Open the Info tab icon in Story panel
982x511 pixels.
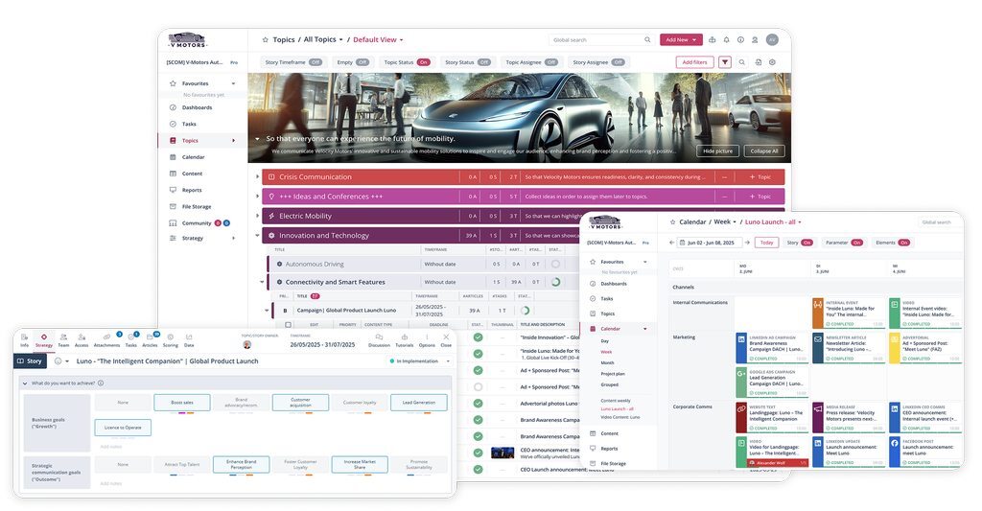pos(24,340)
